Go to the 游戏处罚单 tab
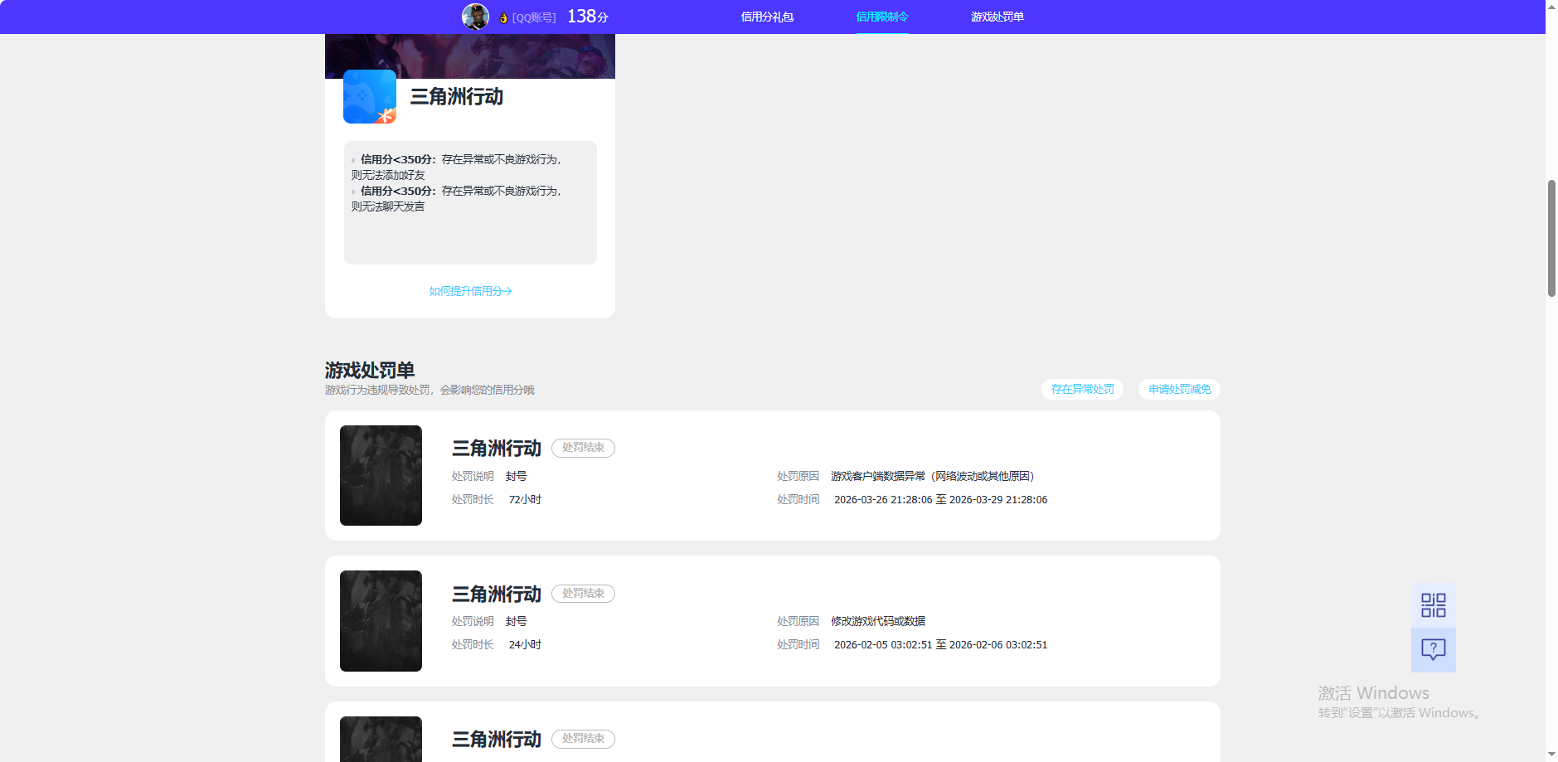The image size is (1558, 762). [997, 17]
